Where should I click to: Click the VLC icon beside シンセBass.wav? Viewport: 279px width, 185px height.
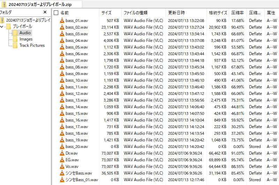click(x=62, y=173)
